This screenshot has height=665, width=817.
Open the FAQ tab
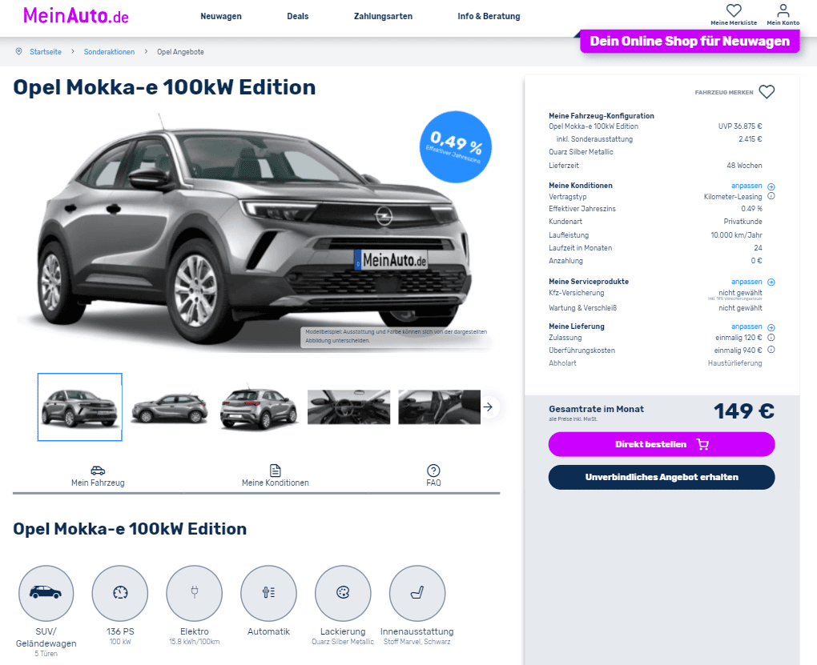(x=433, y=476)
